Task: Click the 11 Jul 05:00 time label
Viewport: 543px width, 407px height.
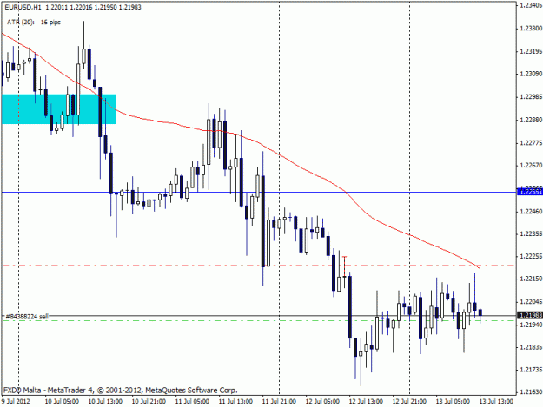Action: (192, 401)
